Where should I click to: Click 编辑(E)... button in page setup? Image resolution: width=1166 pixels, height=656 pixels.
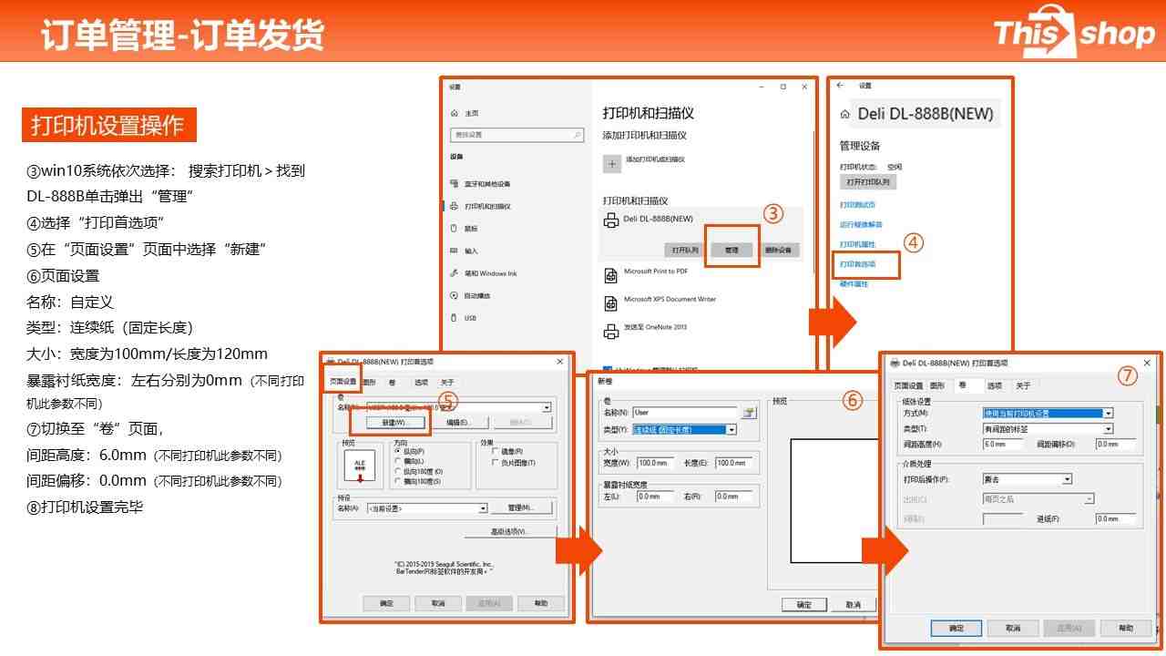(459, 423)
